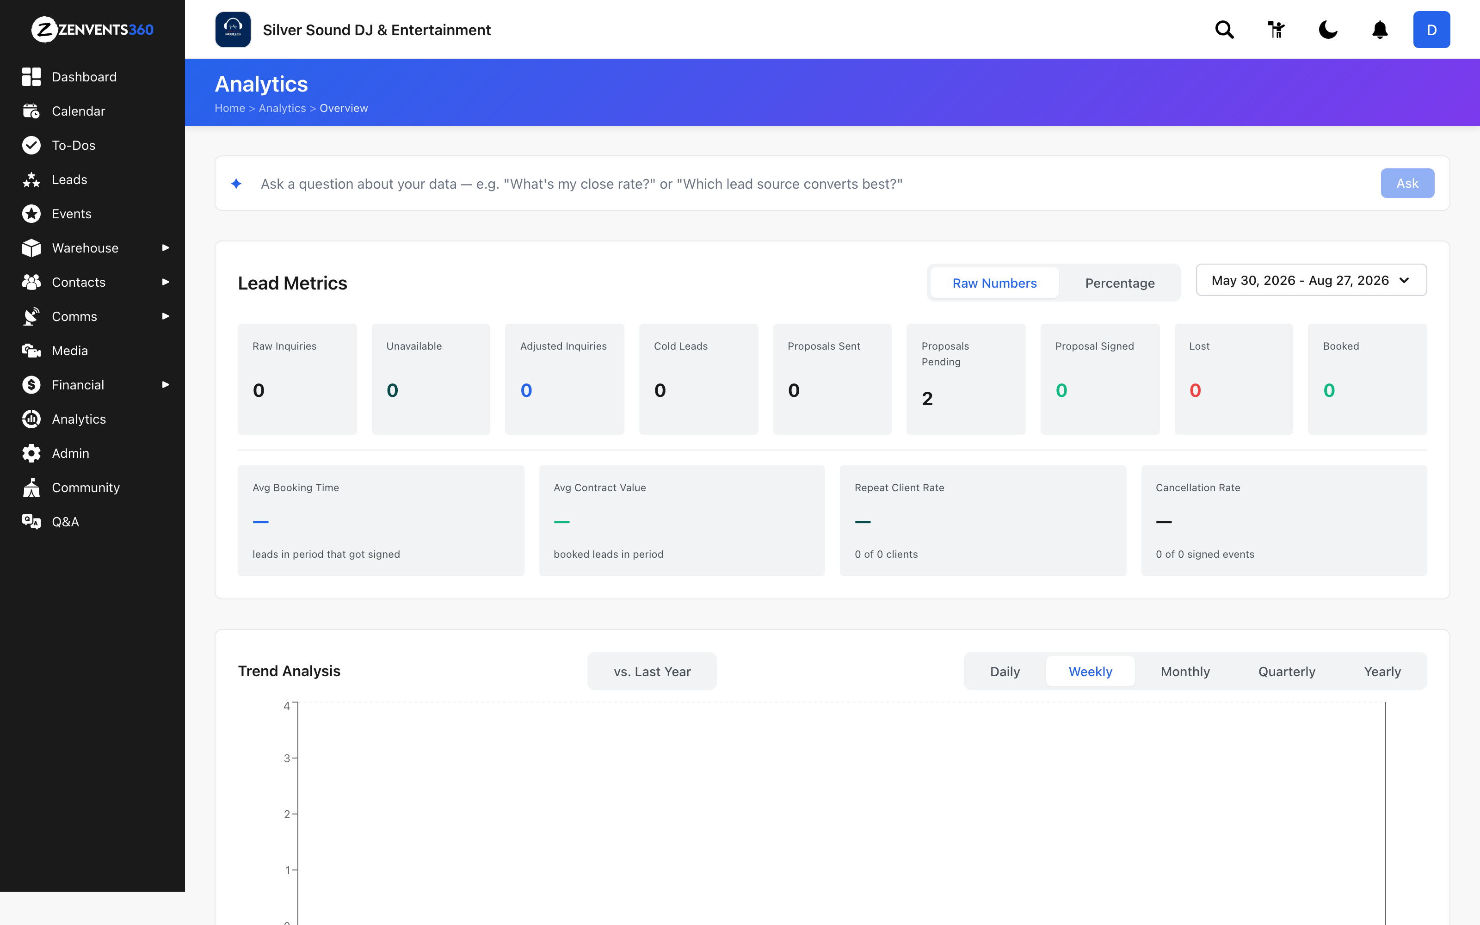Click the Financial dollar icon
Image resolution: width=1480 pixels, height=925 pixels.
click(x=31, y=385)
